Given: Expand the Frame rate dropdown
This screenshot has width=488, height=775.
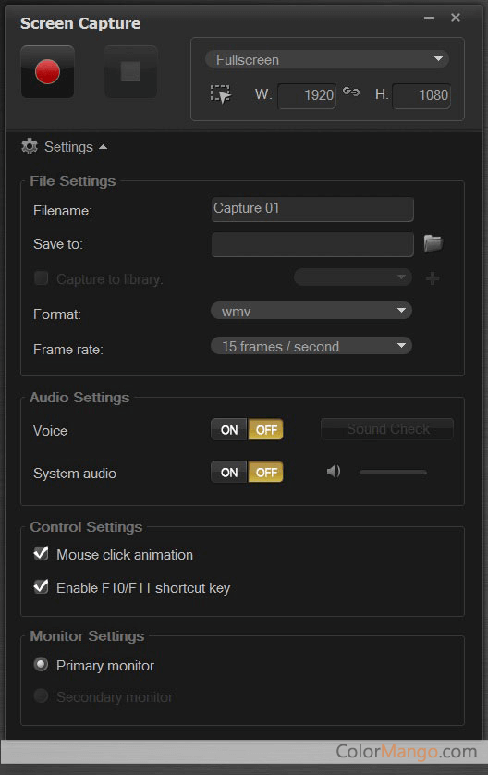Looking at the screenshot, I should 311,346.
